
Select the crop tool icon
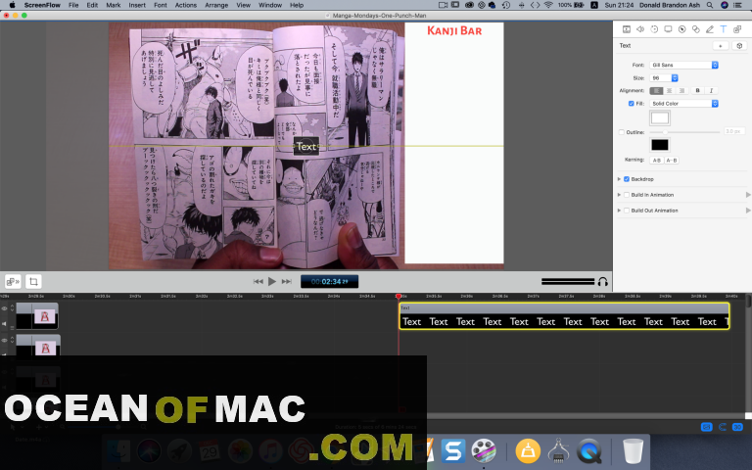click(x=33, y=282)
